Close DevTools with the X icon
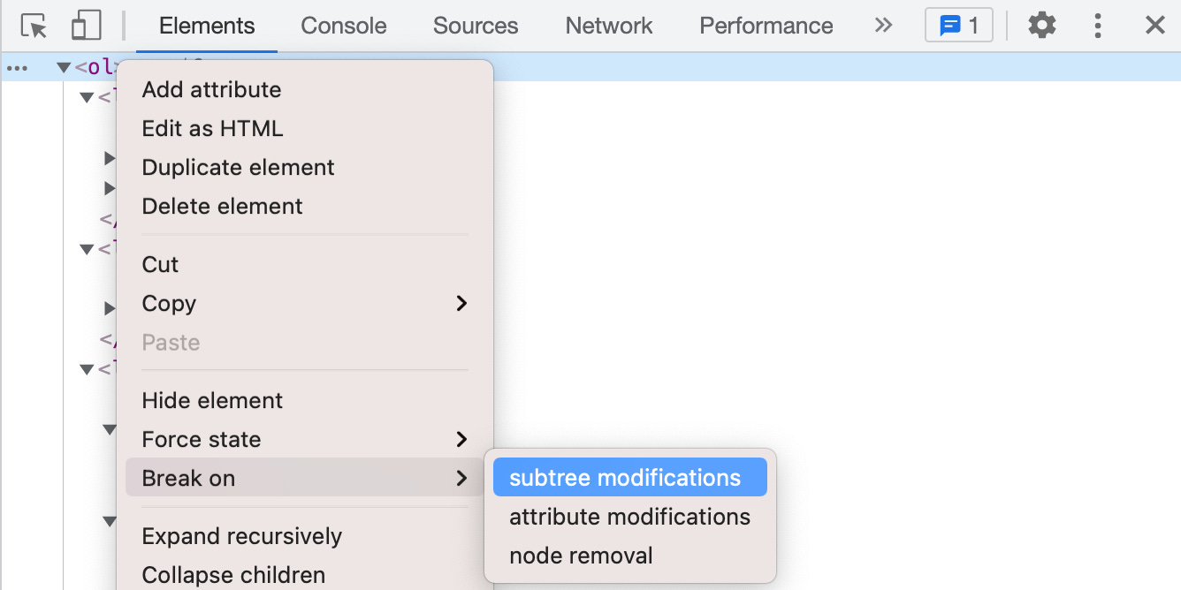The height and width of the screenshot is (590, 1181). click(1156, 26)
